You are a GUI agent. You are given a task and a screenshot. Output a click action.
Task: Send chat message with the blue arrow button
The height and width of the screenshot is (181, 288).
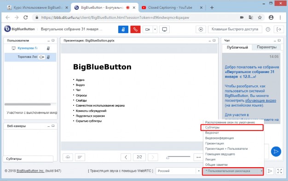(x=276, y=152)
